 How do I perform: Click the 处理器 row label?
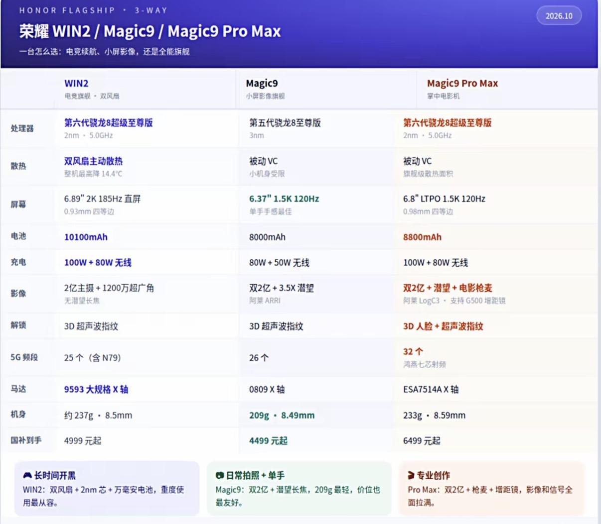[x=22, y=128]
